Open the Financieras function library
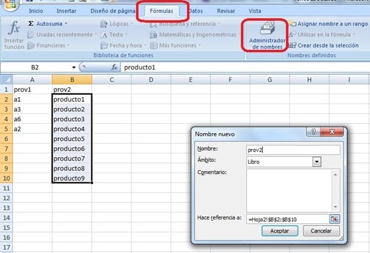The image size is (370, 253). pyautogui.click(x=48, y=46)
